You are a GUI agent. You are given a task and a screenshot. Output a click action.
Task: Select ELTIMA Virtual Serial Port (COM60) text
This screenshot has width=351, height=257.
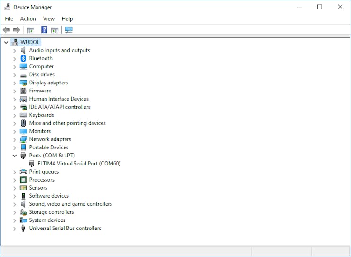[x=79, y=164]
